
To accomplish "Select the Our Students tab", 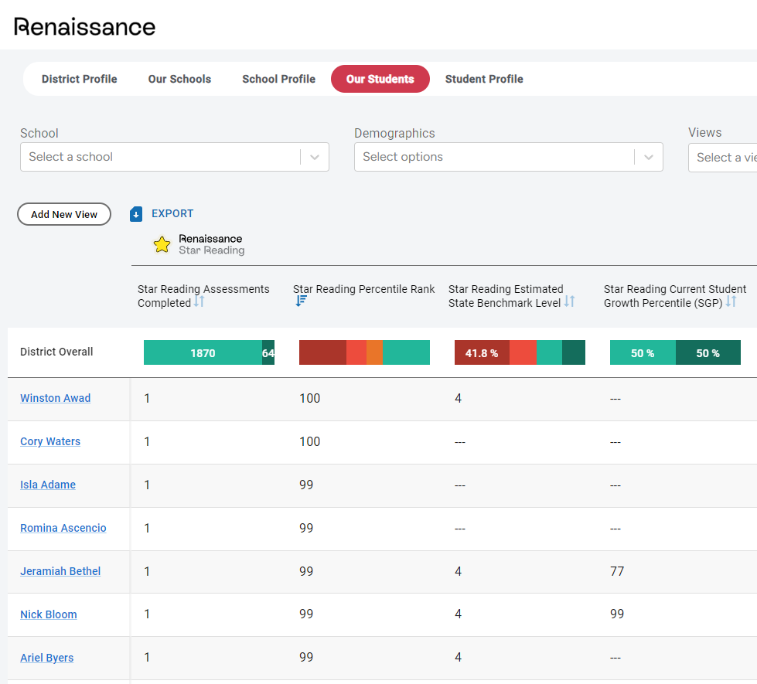I will pos(380,79).
